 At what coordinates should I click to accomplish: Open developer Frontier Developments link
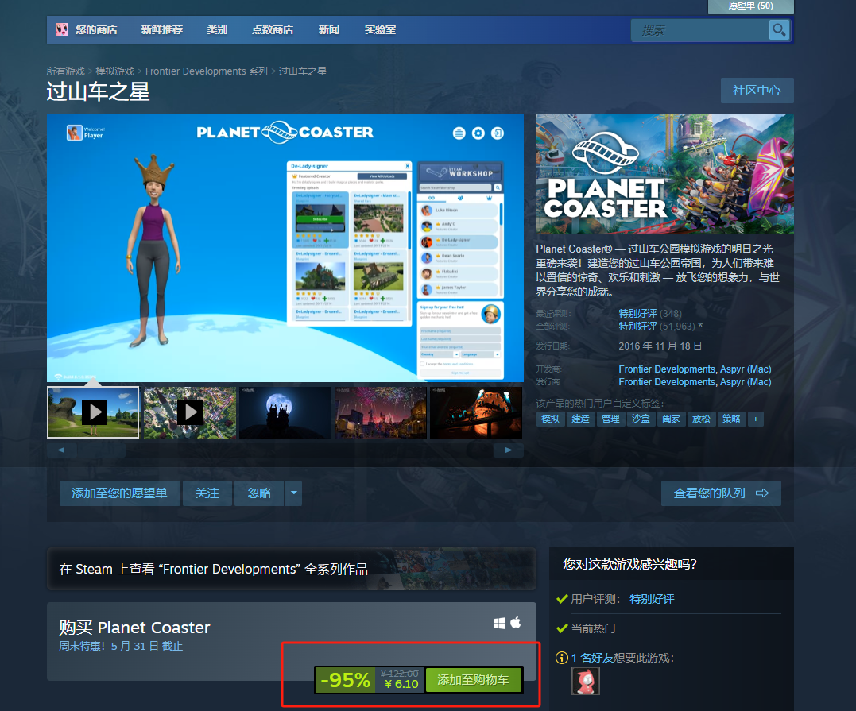coord(667,369)
